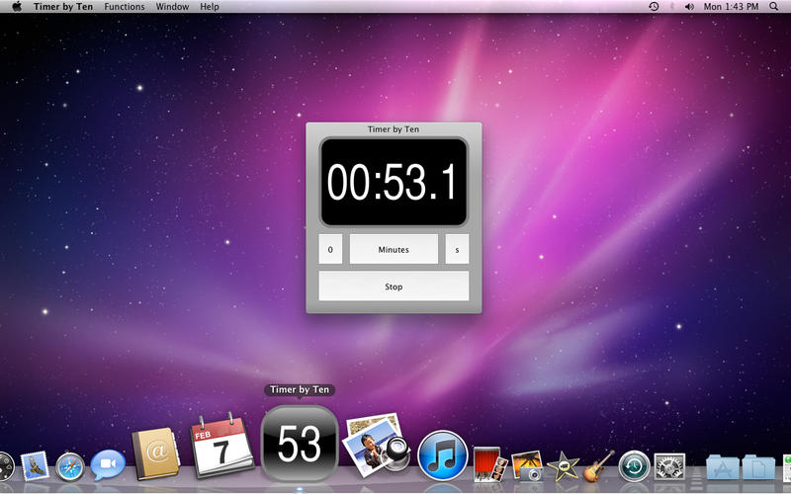Click the Timer by Ten Dock icon showing 53

[300, 444]
